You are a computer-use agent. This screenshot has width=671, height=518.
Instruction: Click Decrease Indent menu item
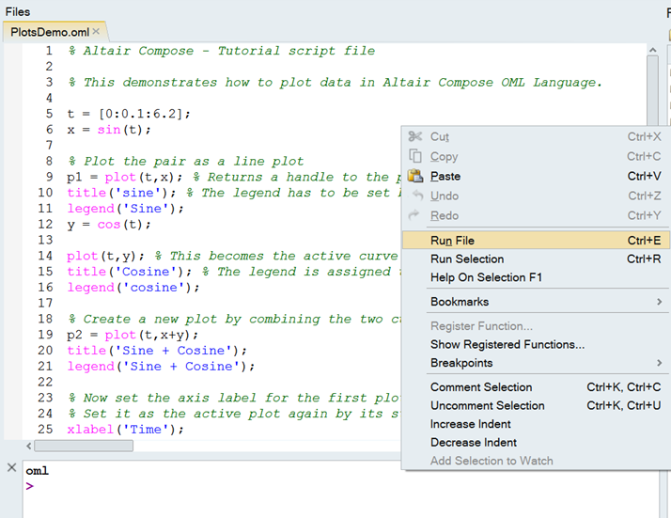point(474,442)
